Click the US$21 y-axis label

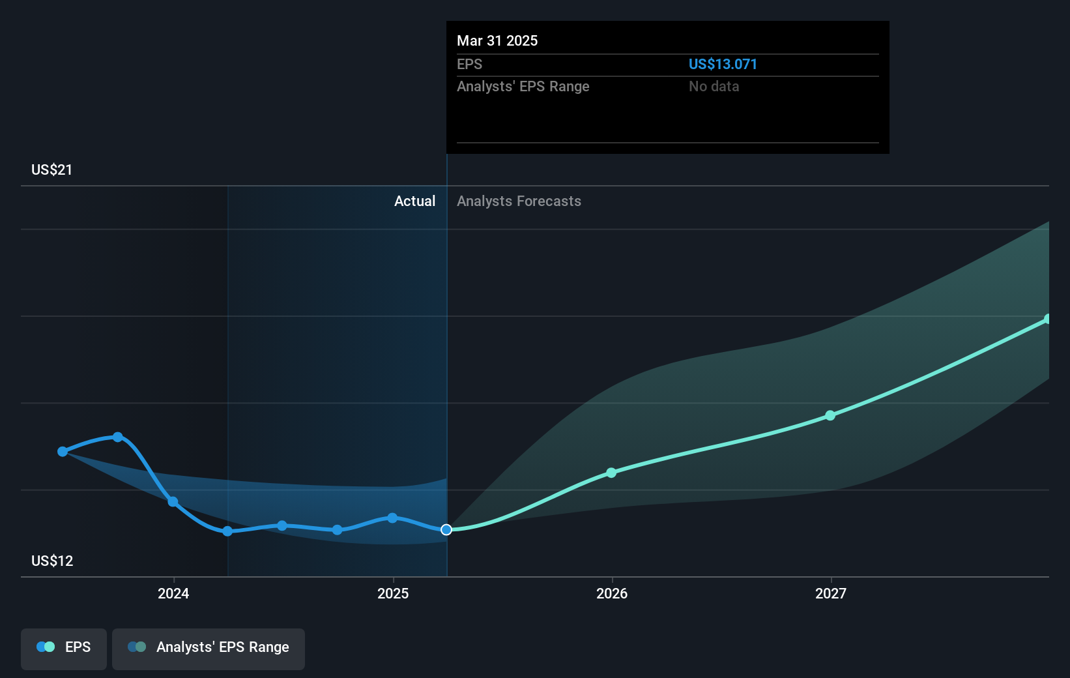(x=52, y=169)
